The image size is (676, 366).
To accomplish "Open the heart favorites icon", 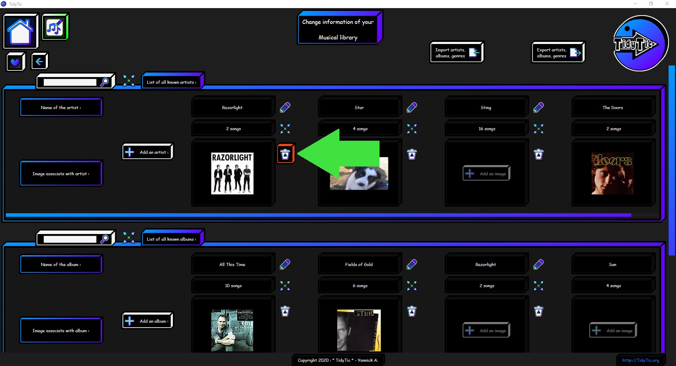I will click(x=15, y=62).
